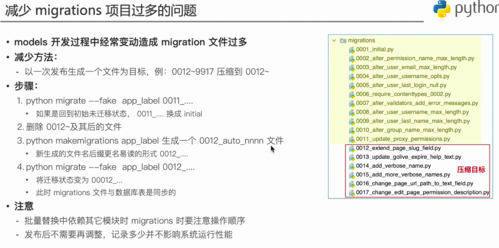
Task: Click the Python logo icon
Action: 442,9
